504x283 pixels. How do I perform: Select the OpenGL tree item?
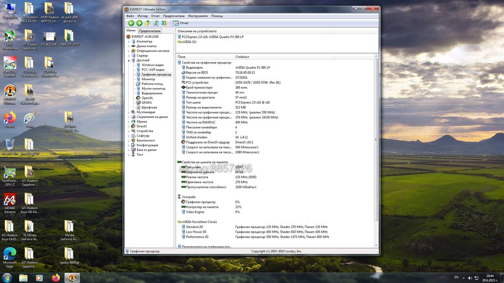pos(147,98)
